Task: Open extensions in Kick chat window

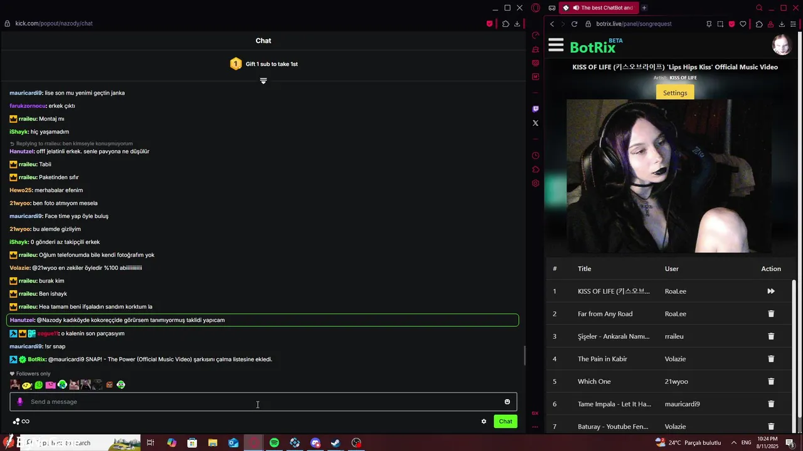Action: 506,24
